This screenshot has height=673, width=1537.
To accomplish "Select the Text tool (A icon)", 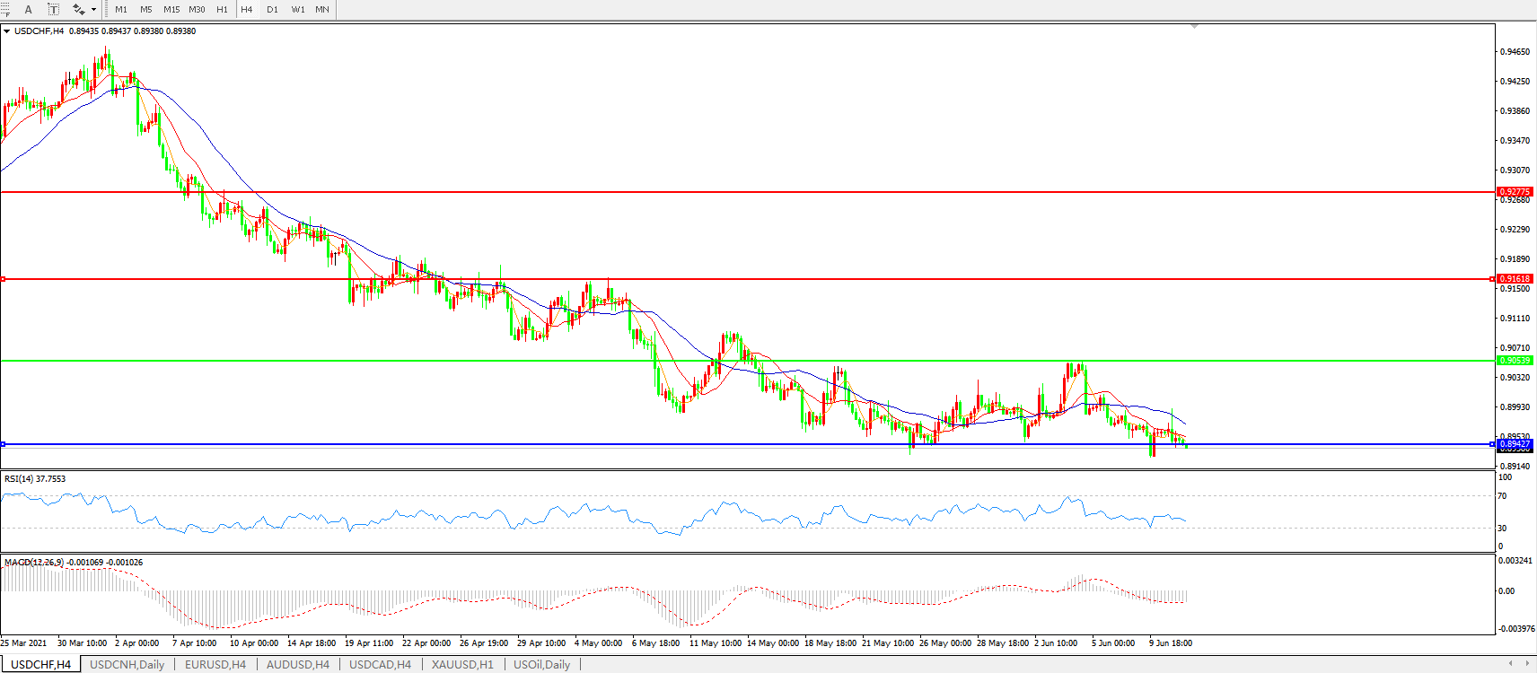I will [29, 9].
